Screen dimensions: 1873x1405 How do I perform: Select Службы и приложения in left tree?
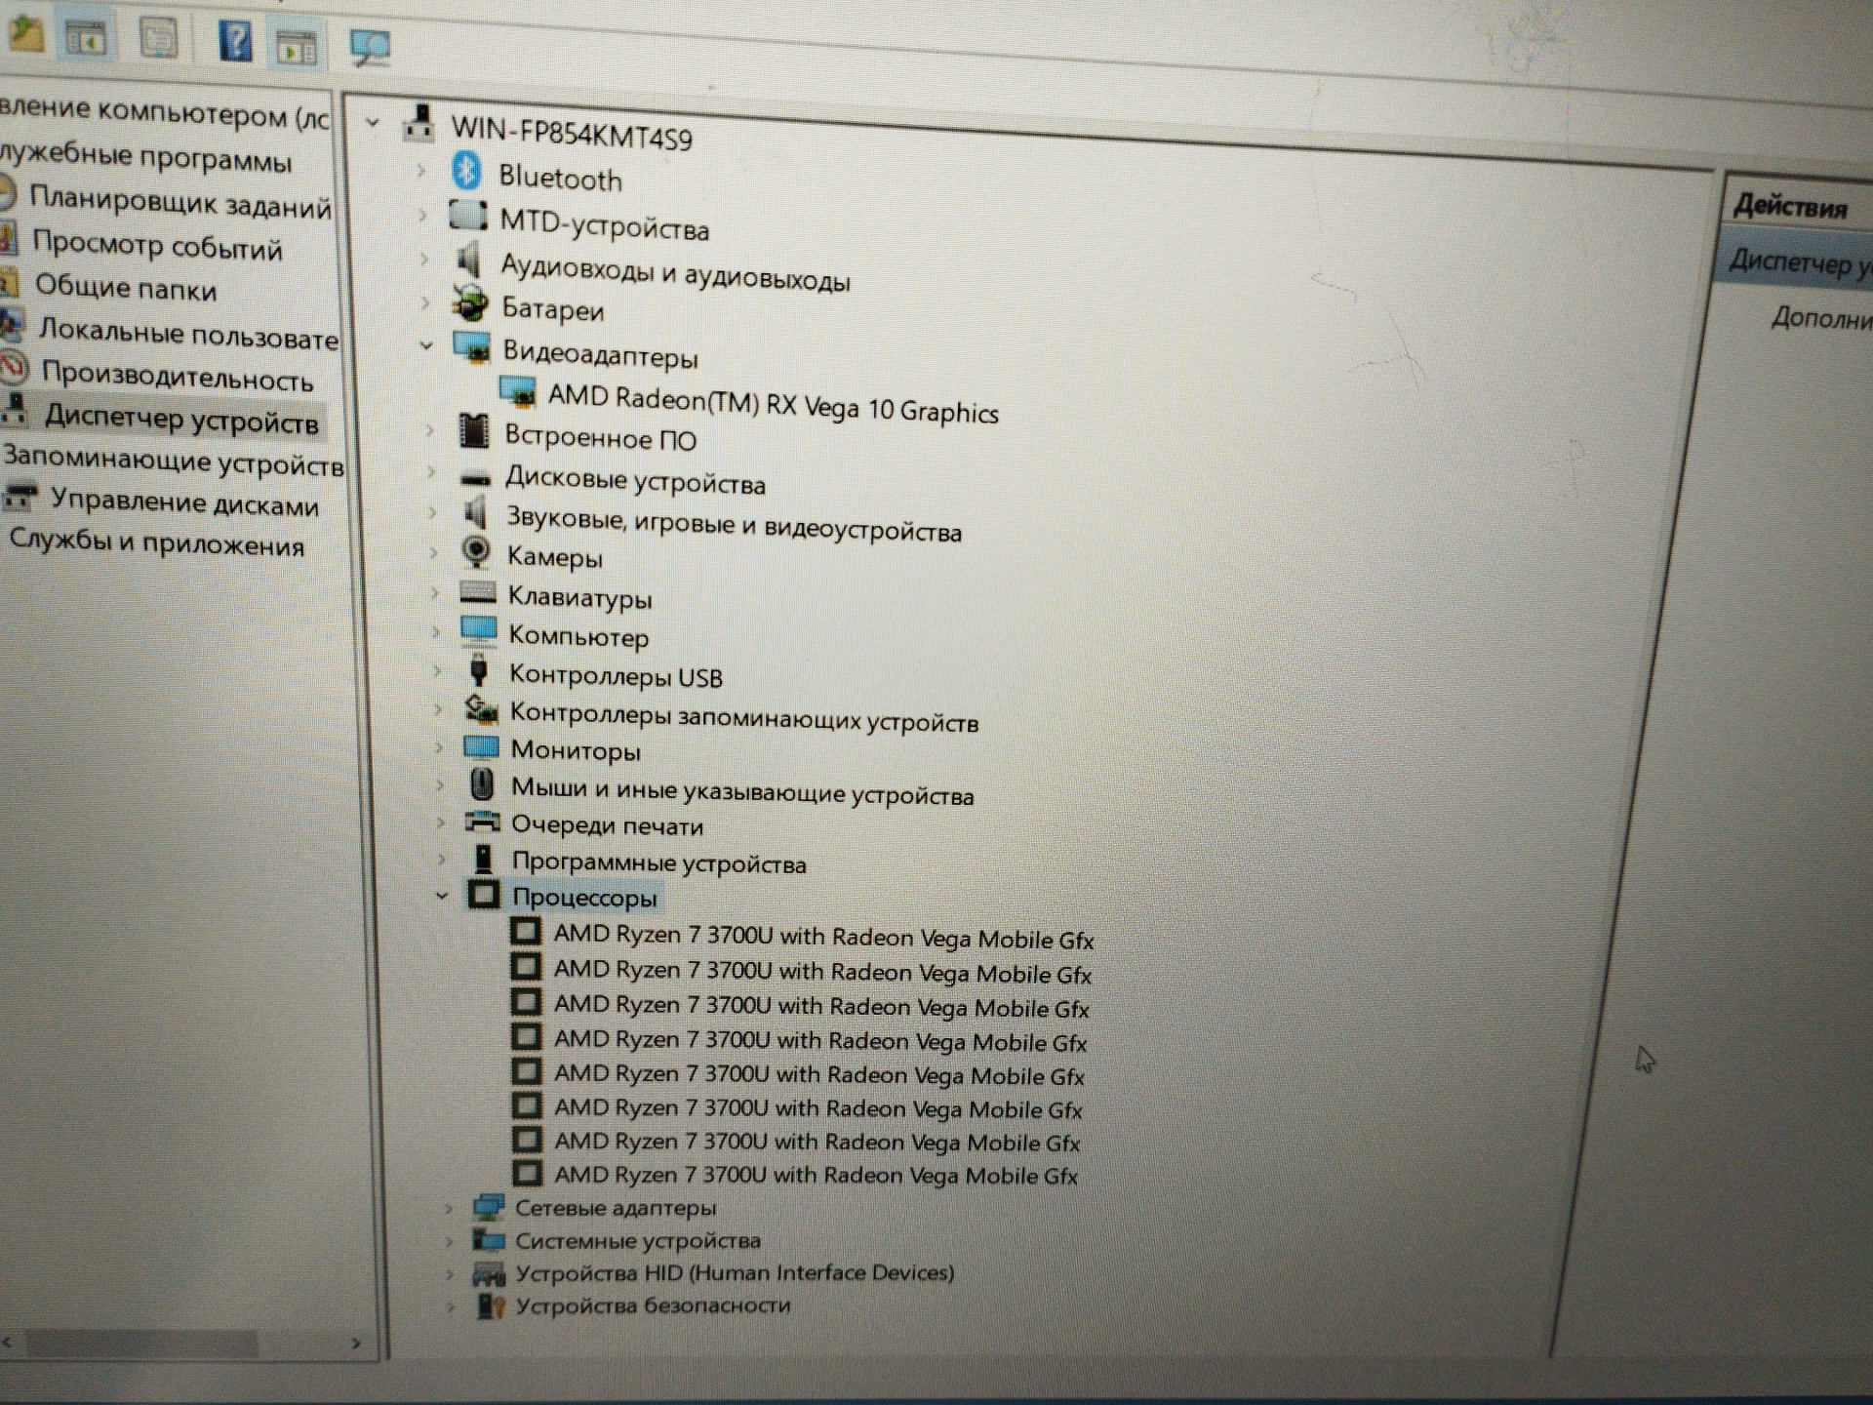(x=156, y=542)
